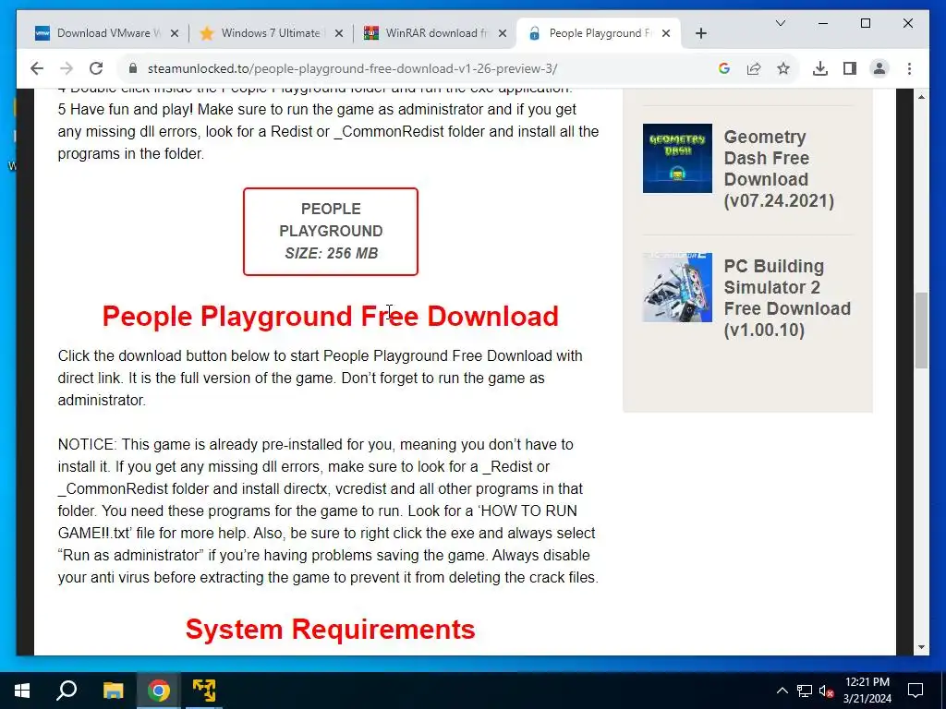Image resolution: width=946 pixels, height=709 pixels.
Task: Switch to the WinRAR download tab
Action: [434, 33]
